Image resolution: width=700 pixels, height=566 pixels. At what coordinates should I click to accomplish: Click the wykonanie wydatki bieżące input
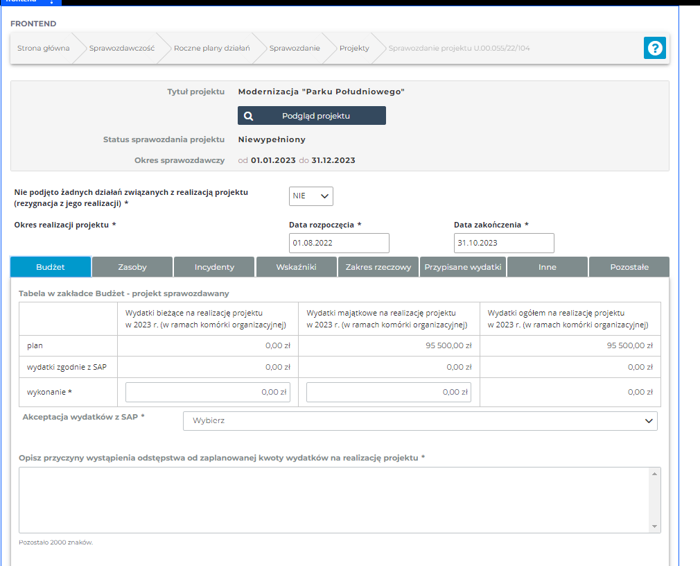coord(208,392)
